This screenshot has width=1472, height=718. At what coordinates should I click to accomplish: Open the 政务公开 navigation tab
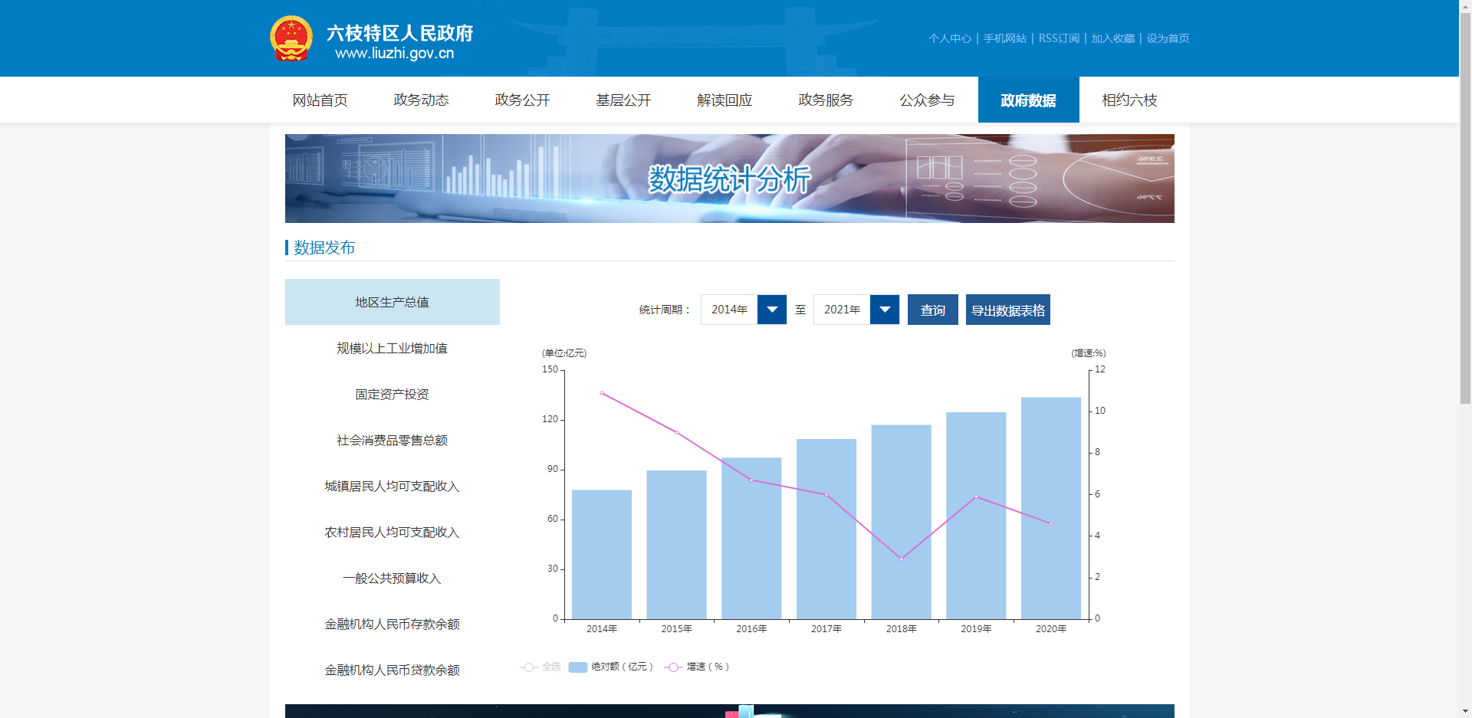pos(522,100)
